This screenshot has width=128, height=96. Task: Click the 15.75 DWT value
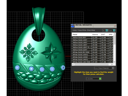coord(103,52)
